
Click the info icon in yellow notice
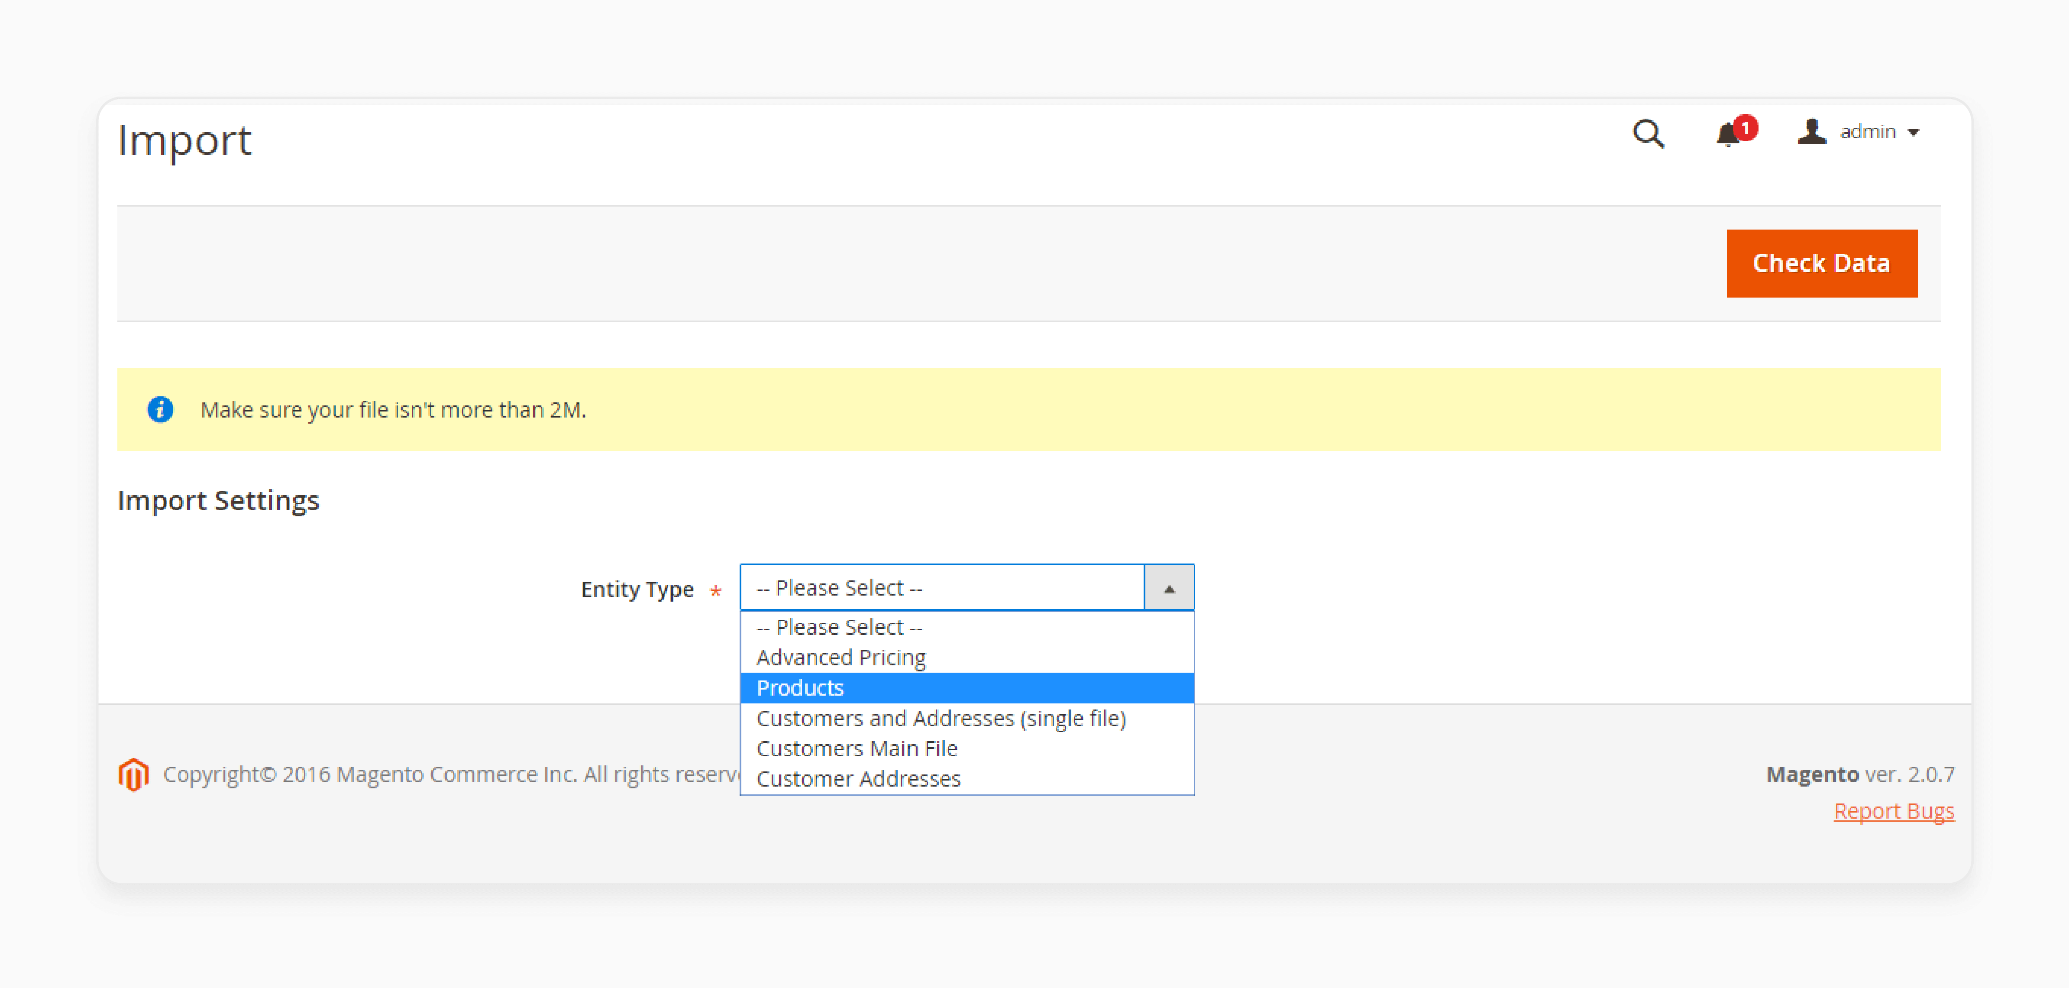point(160,410)
